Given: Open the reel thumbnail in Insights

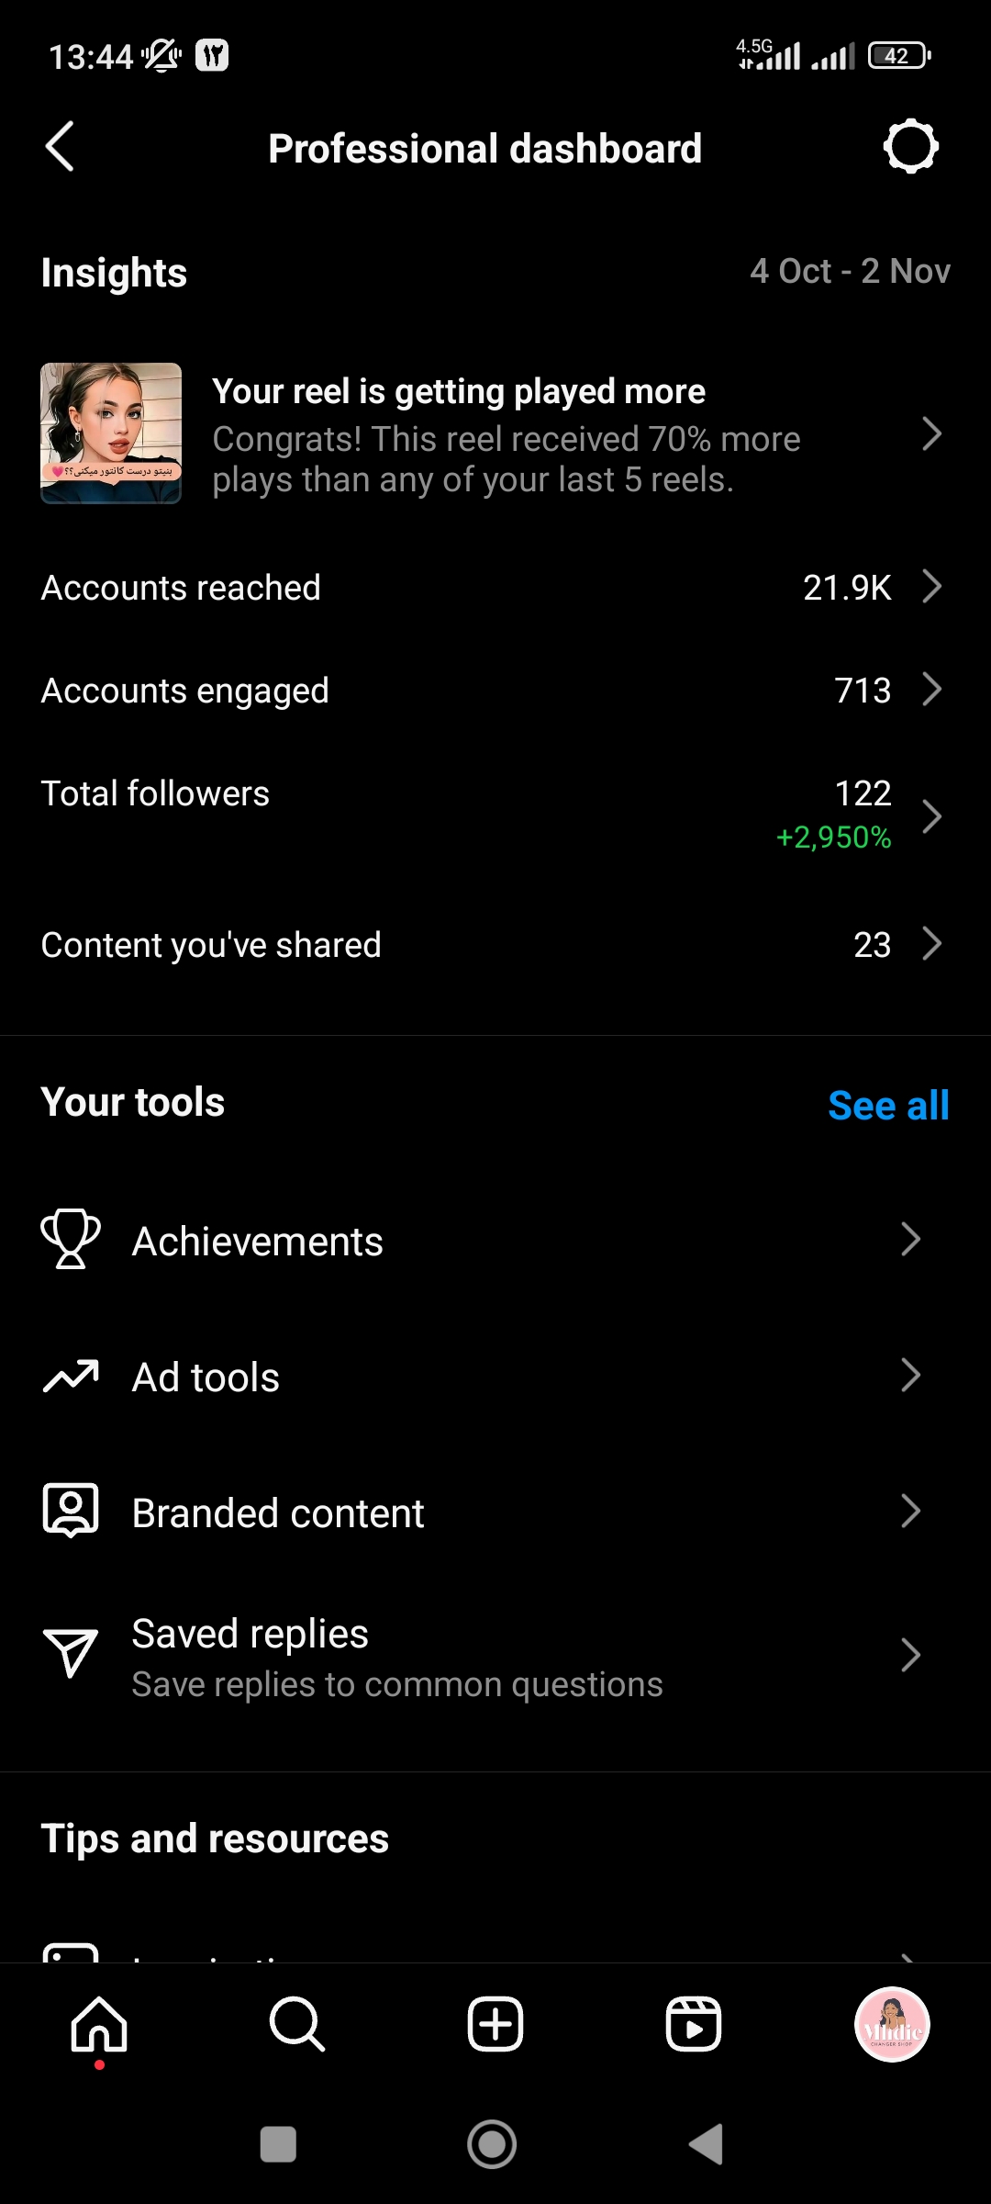Looking at the screenshot, I should click(111, 433).
